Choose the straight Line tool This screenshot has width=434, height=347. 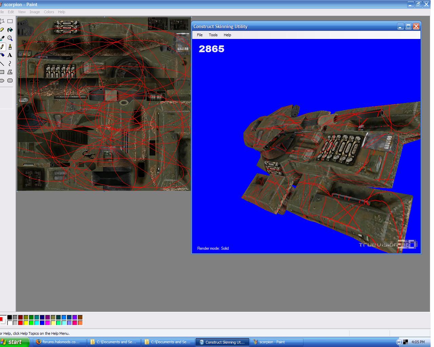pos(2,63)
